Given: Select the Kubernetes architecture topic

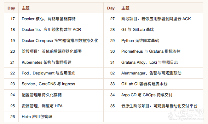Looking at the screenshot, I should [47, 62].
